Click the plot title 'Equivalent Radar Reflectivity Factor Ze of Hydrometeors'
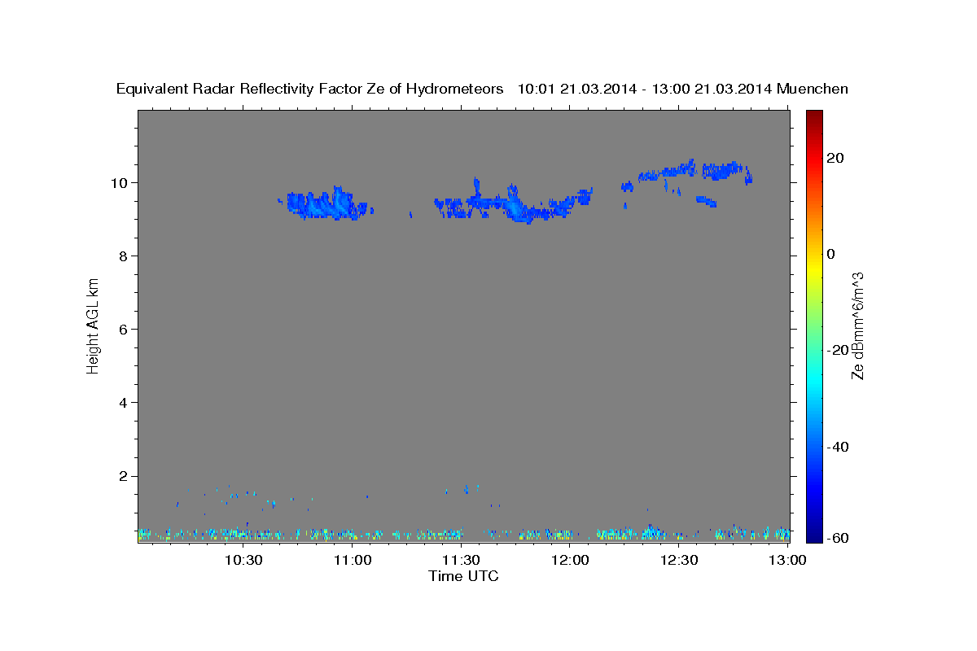 tap(309, 89)
